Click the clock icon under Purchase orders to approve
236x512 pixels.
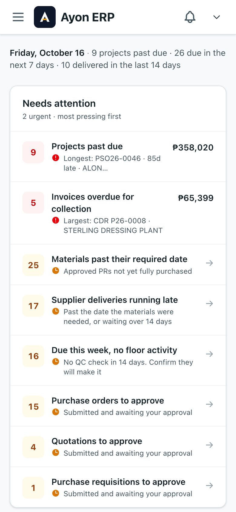[56, 412]
